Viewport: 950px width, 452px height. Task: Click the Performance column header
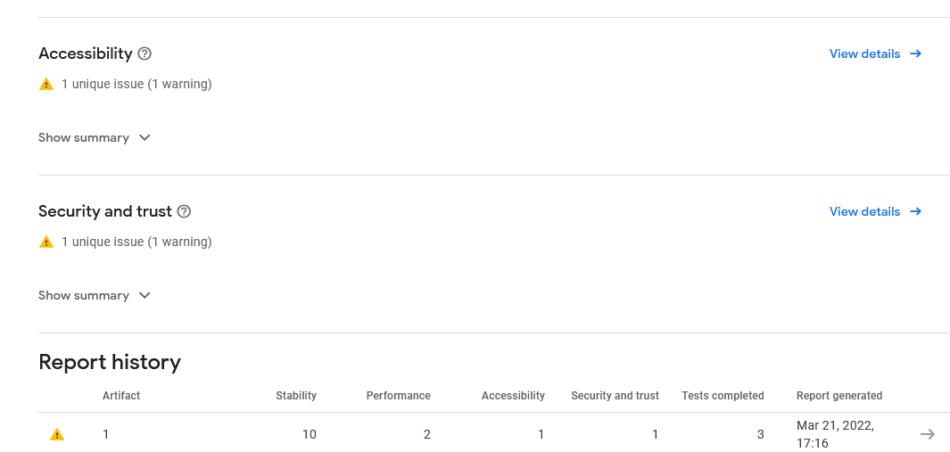click(398, 395)
